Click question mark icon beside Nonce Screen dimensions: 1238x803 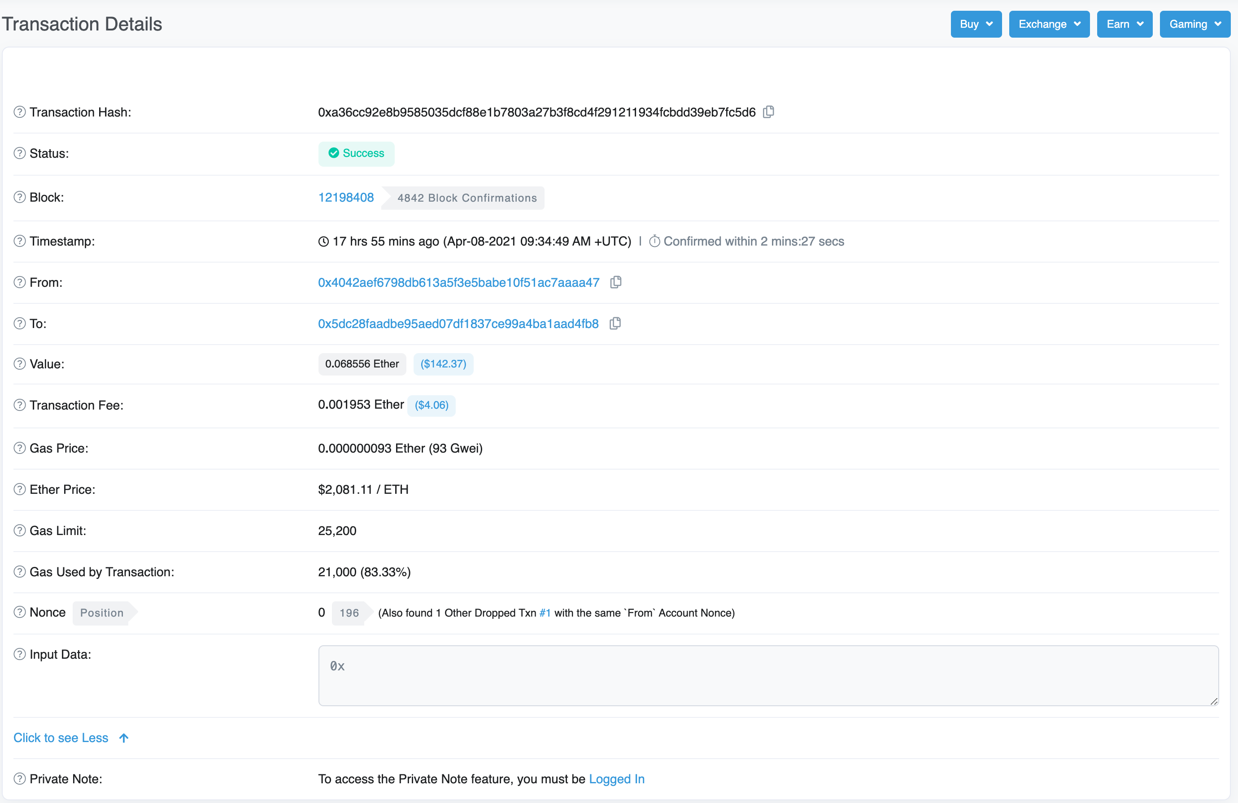(20, 612)
